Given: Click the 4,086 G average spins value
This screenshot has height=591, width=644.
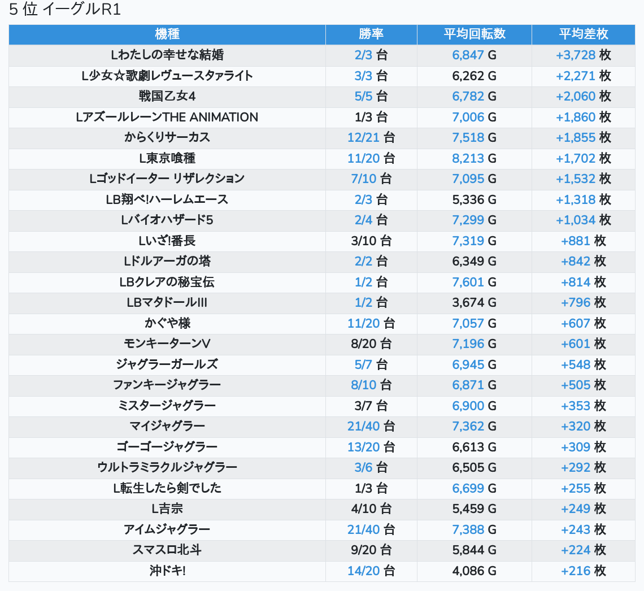Looking at the screenshot, I should click(475, 571).
